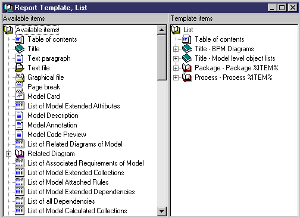Click the Package - Package %ITEM% book icon
The image size is (300, 218).
point(187,68)
